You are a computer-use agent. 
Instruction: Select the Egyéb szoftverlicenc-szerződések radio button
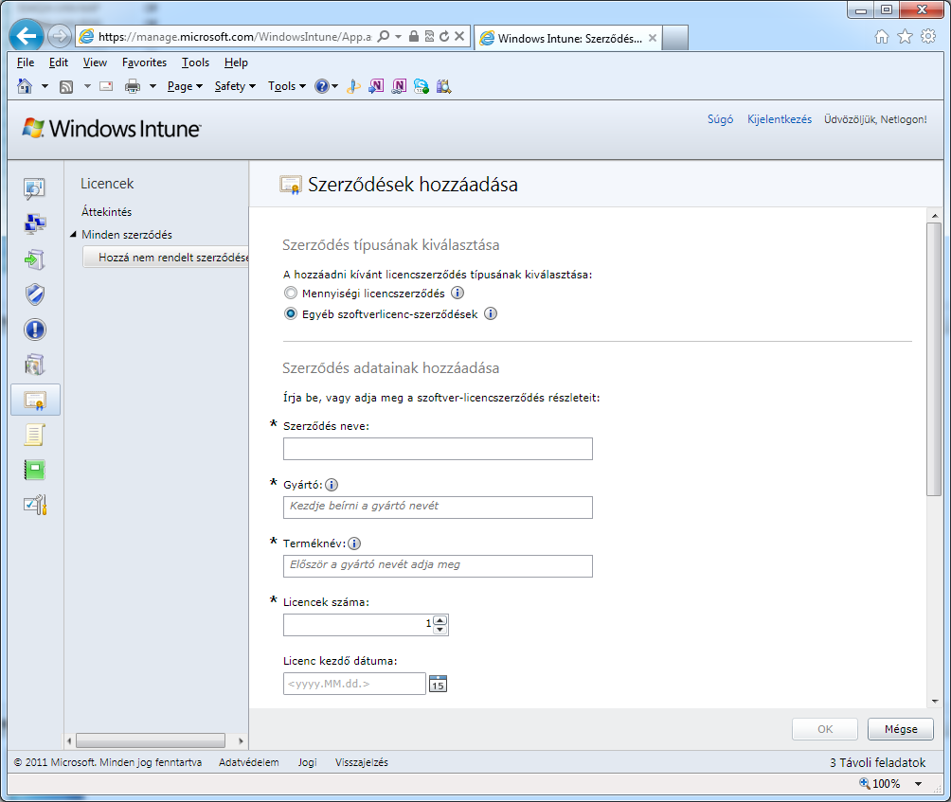(291, 314)
